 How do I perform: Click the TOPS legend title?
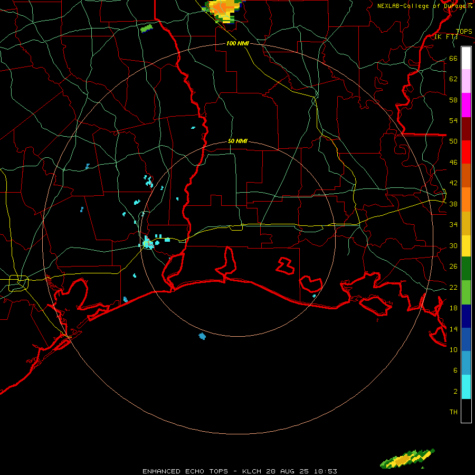coord(464,31)
